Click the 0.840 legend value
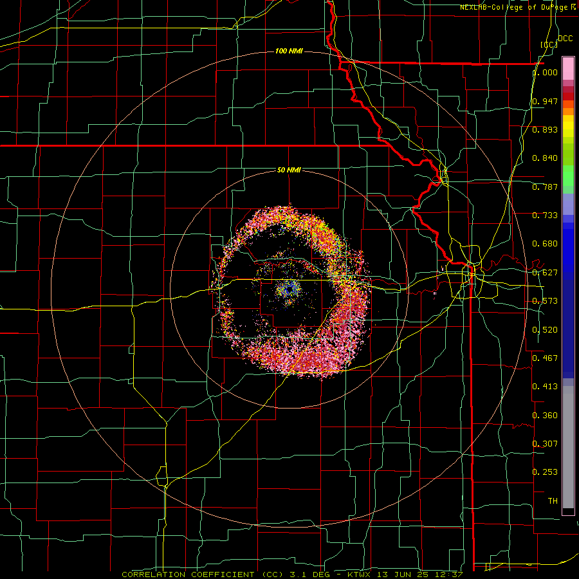 [x=545, y=158]
